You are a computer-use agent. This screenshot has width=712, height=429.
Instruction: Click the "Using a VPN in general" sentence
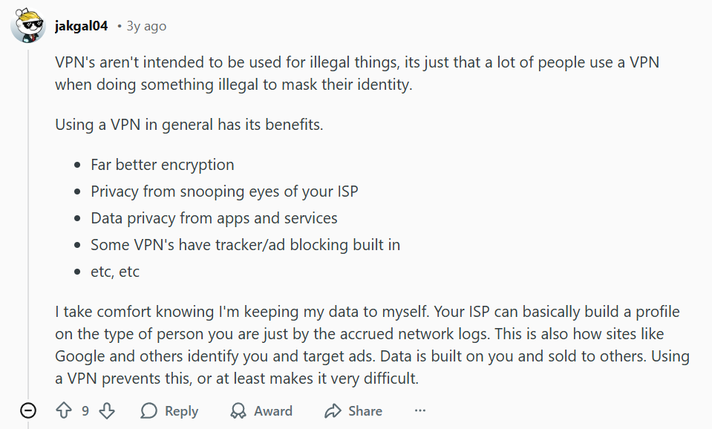(x=189, y=125)
